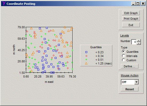147x106 pixels.
Task: Decrease Levels Number with down arrow
Action: pyautogui.click(x=139, y=43)
